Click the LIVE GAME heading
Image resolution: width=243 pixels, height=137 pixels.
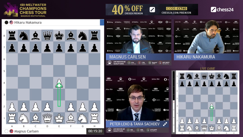point(208,68)
